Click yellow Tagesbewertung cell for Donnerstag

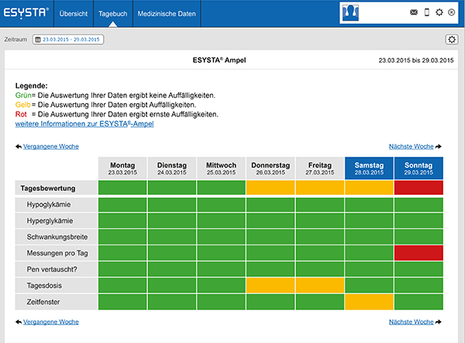[x=270, y=188]
